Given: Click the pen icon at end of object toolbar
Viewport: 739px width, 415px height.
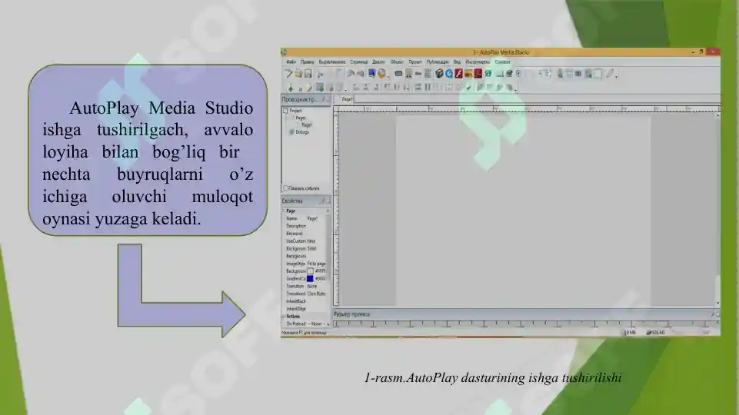Looking at the screenshot, I should coord(610,74).
